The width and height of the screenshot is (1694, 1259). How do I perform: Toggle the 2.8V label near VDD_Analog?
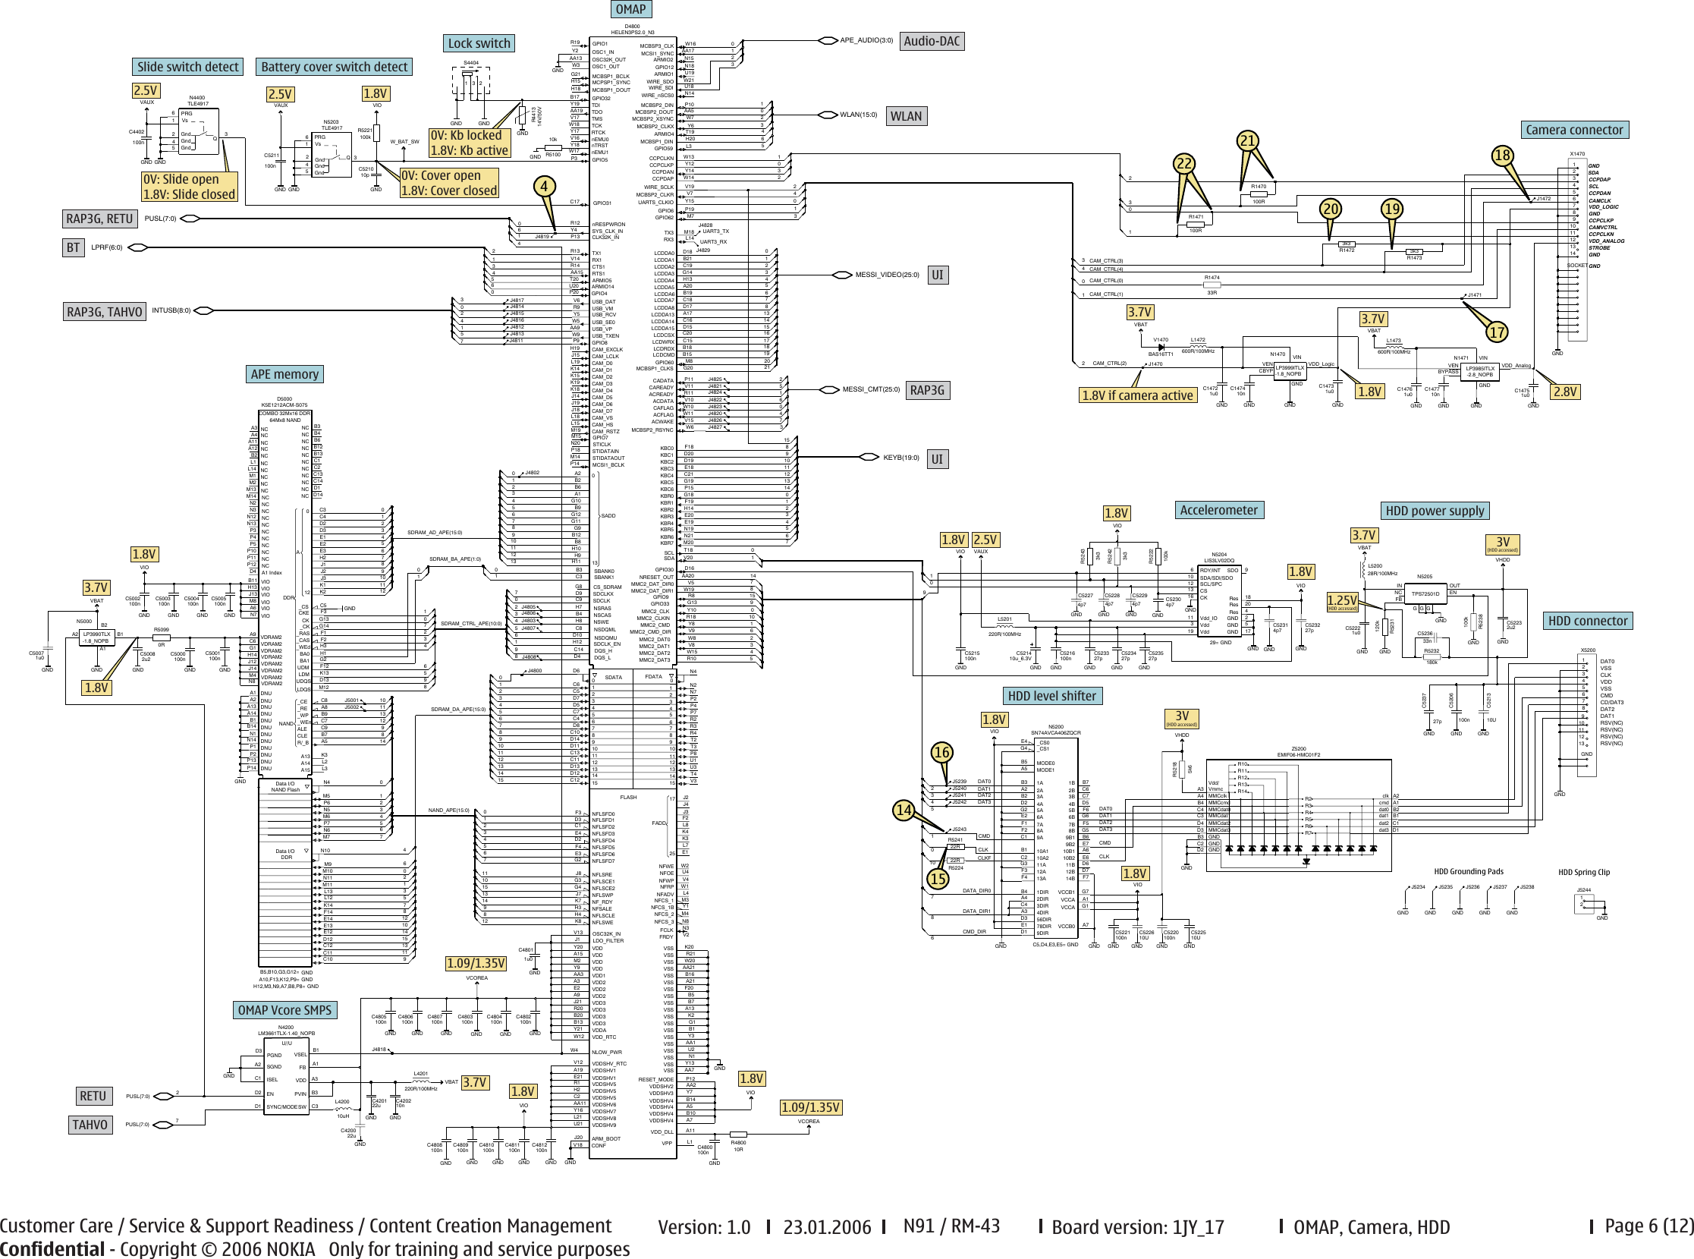(1566, 391)
